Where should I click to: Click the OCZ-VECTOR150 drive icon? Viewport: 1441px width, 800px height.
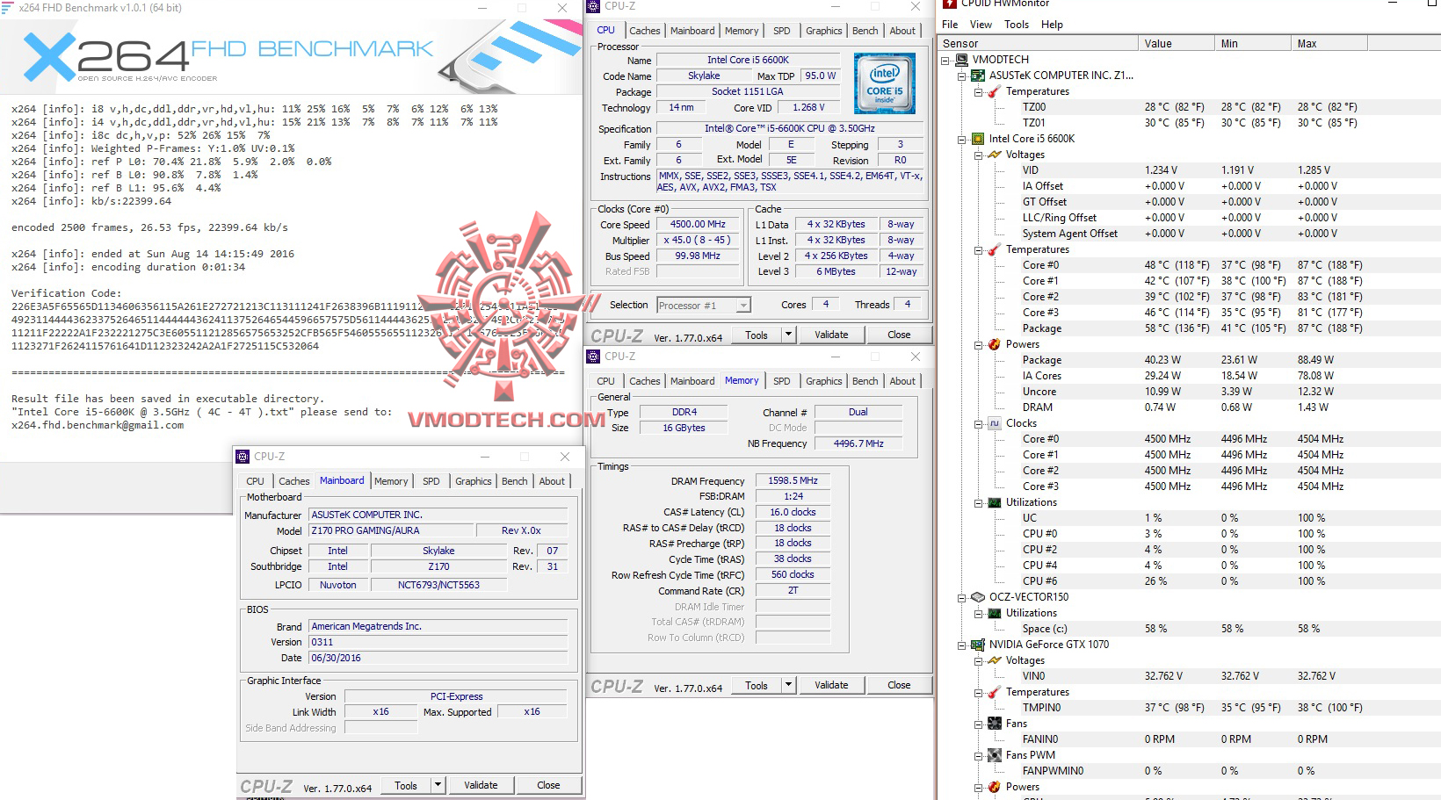pos(977,596)
